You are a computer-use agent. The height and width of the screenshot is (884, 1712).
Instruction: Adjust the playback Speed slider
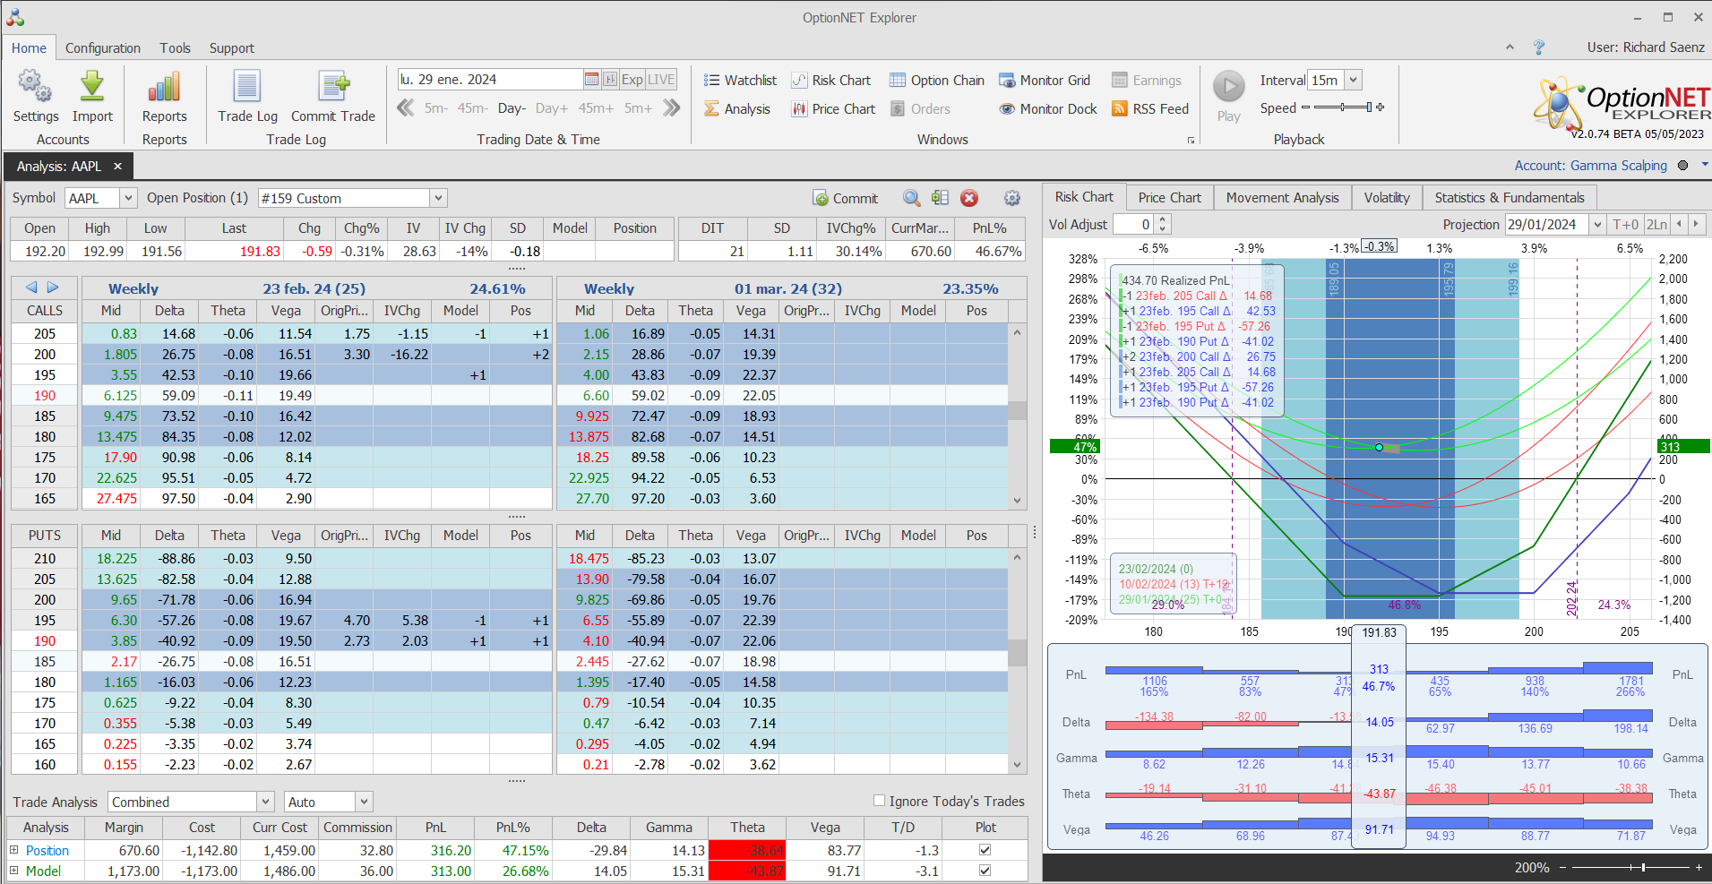click(x=1343, y=107)
